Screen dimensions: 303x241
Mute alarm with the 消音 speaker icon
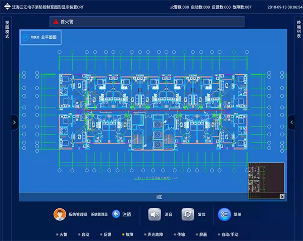(155, 214)
